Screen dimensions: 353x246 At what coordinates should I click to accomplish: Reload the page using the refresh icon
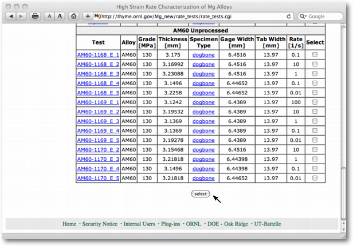289,17
